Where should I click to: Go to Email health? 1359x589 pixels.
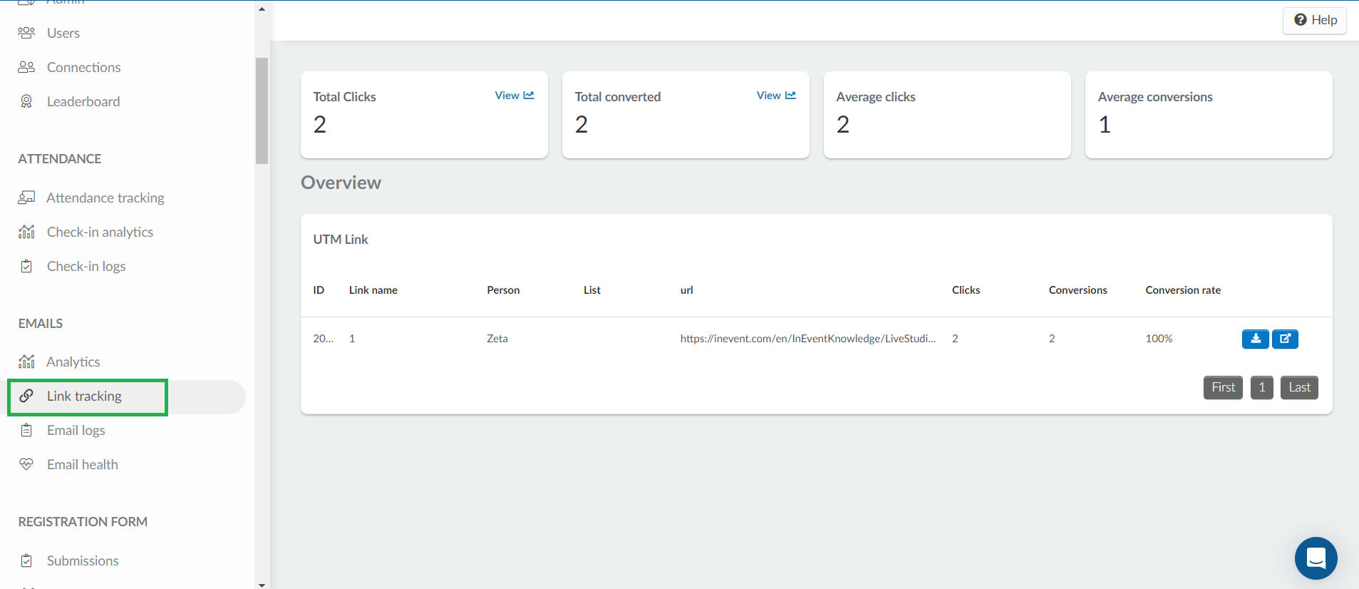83,464
